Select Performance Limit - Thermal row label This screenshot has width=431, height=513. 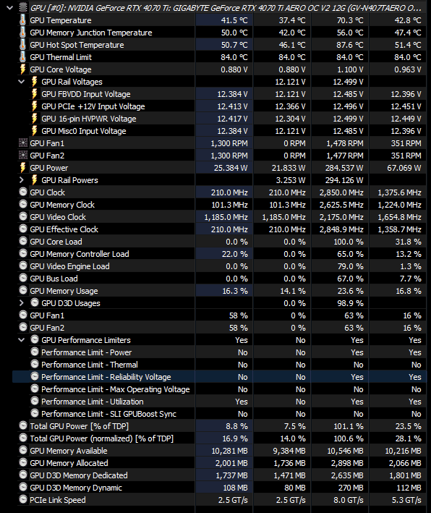click(x=89, y=365)
